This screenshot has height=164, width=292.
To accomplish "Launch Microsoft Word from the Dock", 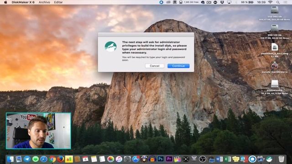I will pos(219,159).
